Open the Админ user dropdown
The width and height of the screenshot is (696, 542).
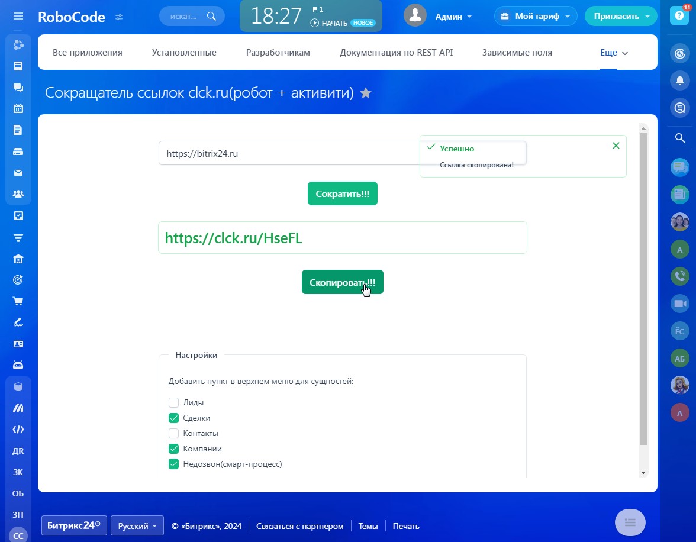(x=453, y=17)
